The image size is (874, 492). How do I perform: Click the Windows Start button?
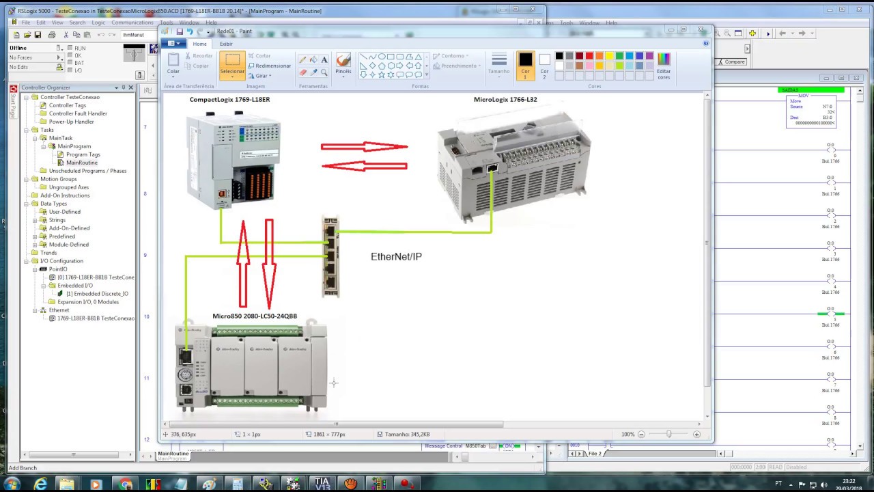point(12,484)
